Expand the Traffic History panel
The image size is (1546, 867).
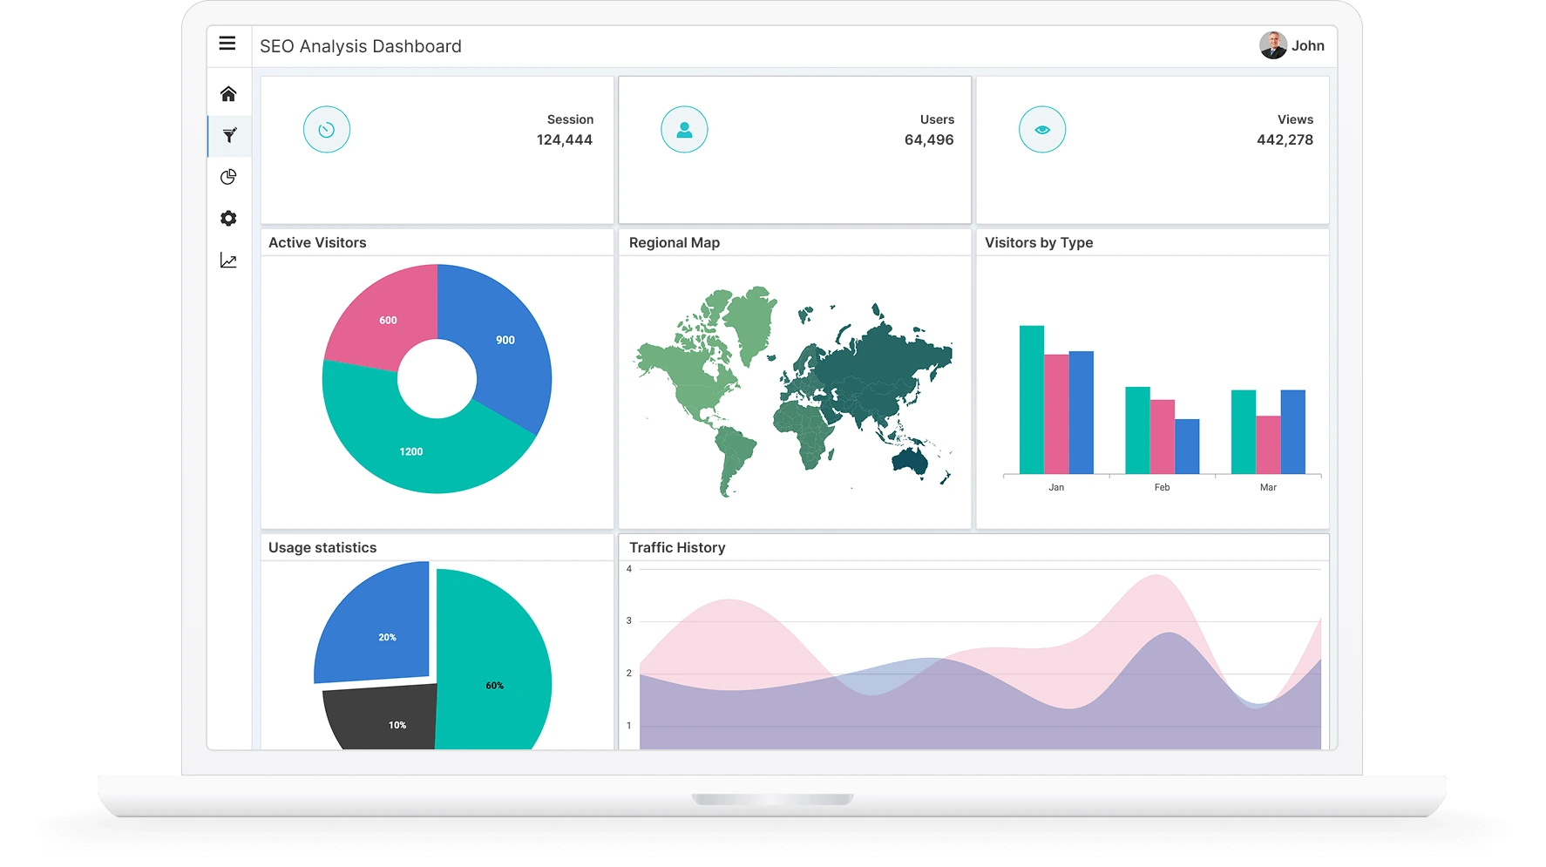point(679,547)
